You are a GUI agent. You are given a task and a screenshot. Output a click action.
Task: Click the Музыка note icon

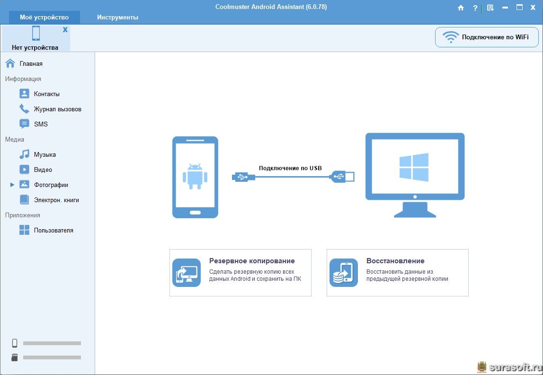[24, 154]
